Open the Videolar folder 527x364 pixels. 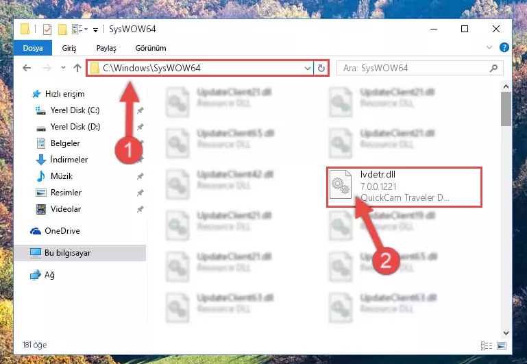tap(66, 209)
